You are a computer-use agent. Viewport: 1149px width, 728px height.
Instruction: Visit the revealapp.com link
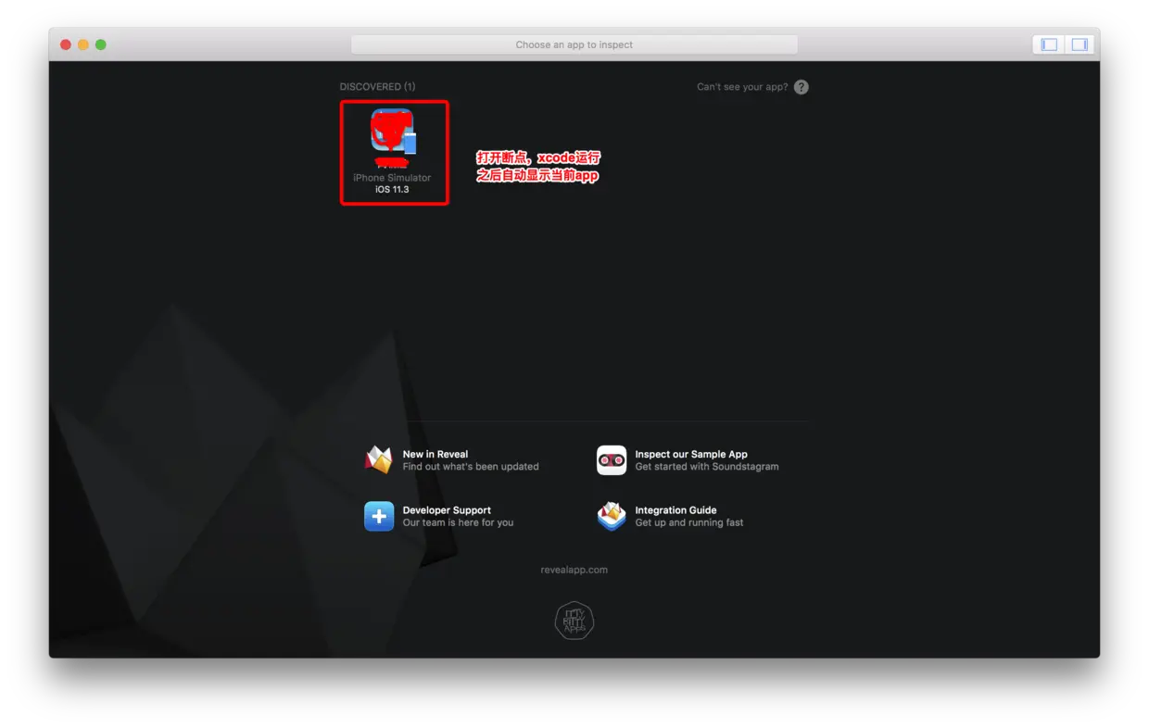click(x=574, y=570)
